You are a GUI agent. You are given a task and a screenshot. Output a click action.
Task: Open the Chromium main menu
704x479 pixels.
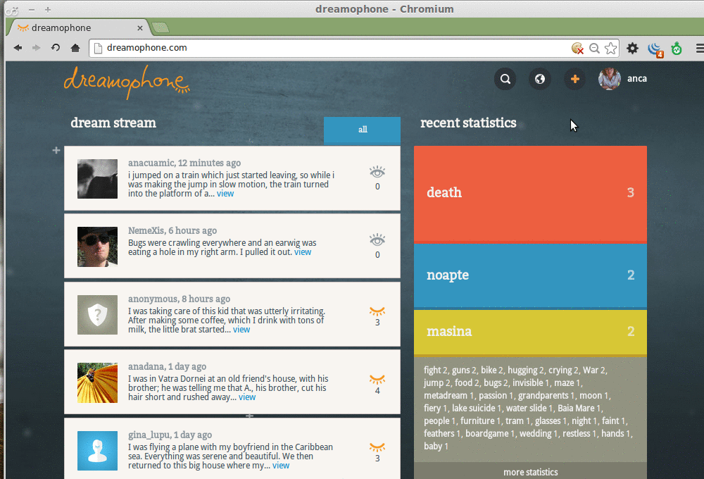(x=700, y=48)
